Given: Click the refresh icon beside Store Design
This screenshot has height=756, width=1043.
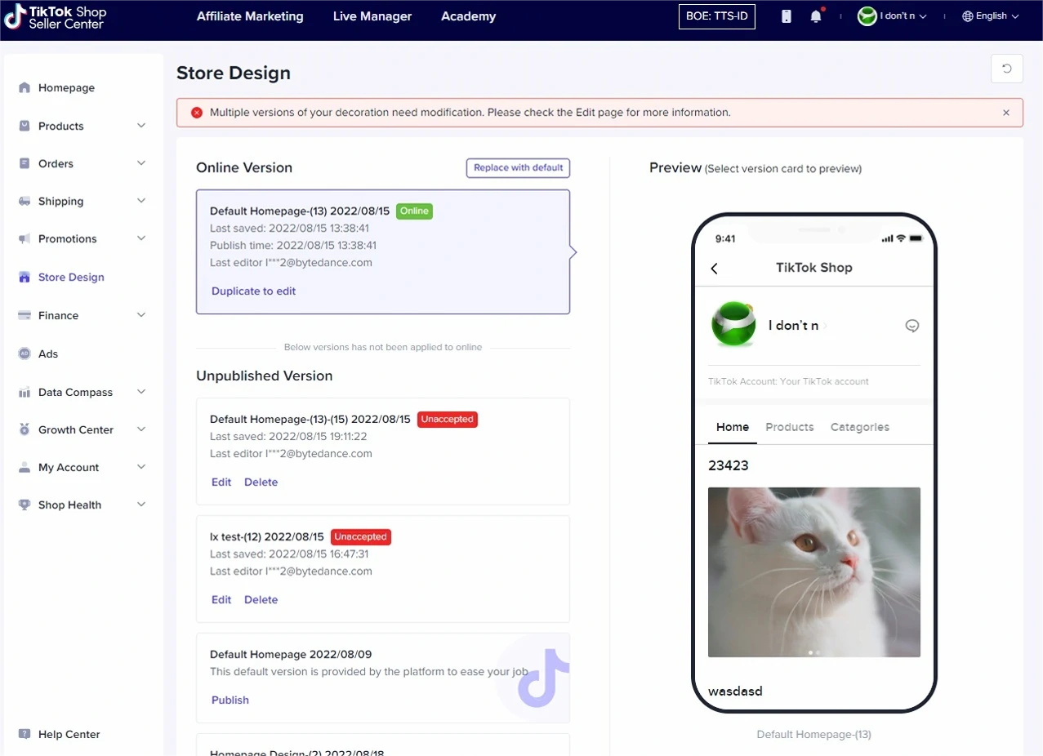Looking at the screenshot, I should coord(1006,69).
